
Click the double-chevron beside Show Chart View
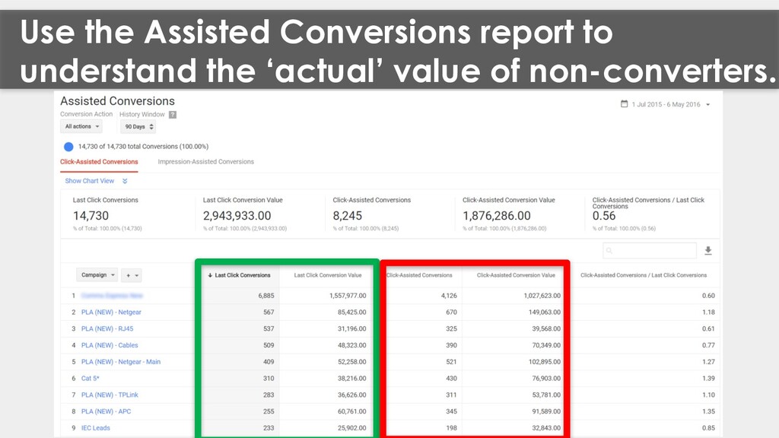(125, 181)
